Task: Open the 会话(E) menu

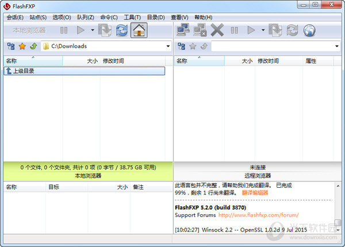Action: [15, 17]
